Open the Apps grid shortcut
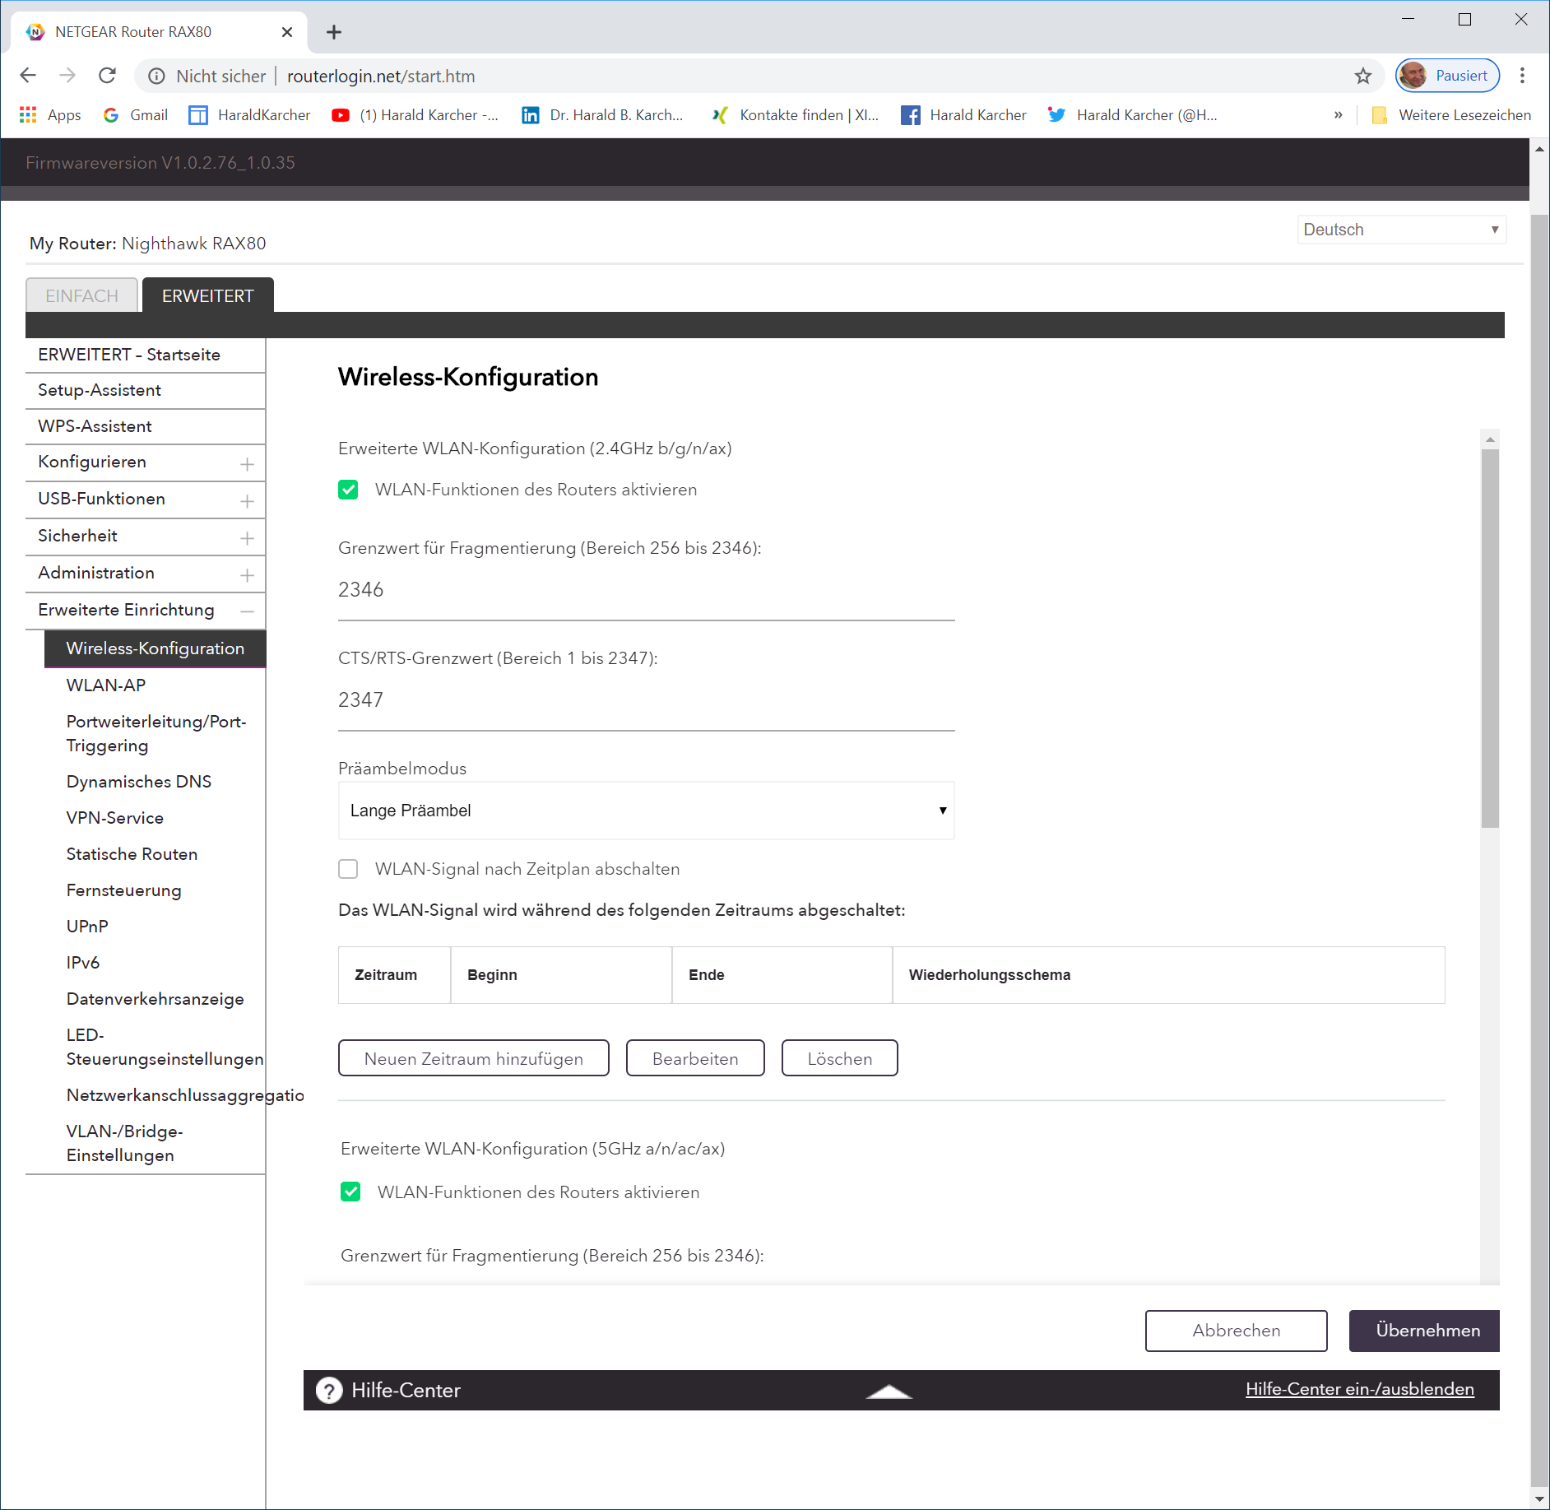Image resolution: width=1550 pixels, height=1510 pixels. pyautogui.click(x=50, y=115)
